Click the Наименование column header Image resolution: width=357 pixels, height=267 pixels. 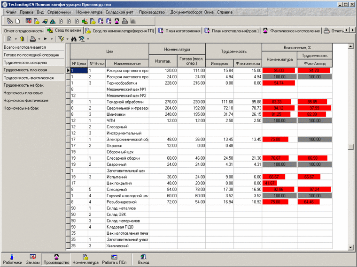[x=127, y=64]
